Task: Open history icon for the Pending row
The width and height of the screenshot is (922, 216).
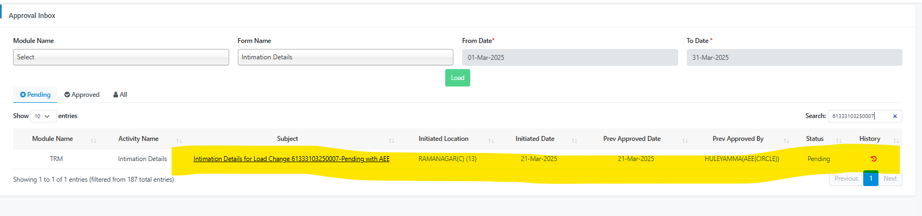Action: pos(874,159)
